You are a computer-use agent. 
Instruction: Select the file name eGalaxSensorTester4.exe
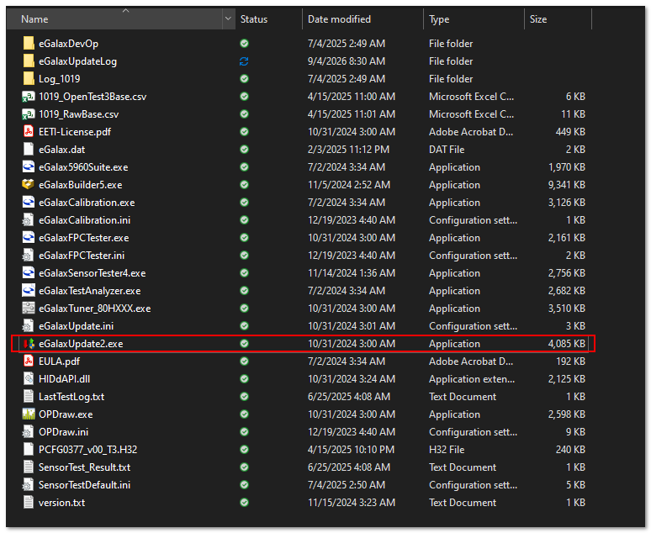click(x=93, y=273)
